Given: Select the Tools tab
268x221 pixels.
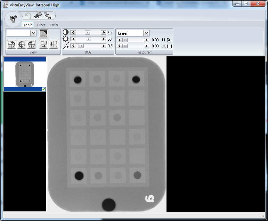Looking at the screenshot, I should 28,25.
